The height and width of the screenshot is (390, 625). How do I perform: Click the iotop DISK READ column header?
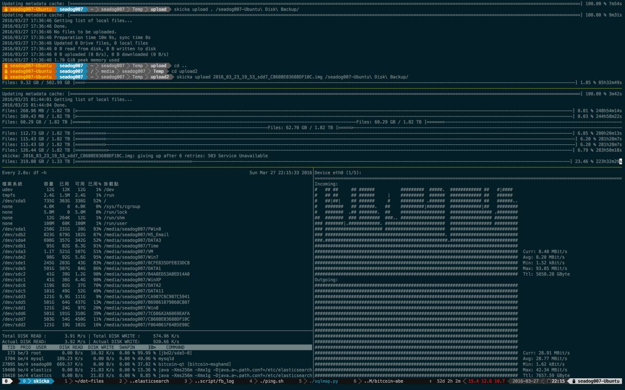[x=71, y=348]
